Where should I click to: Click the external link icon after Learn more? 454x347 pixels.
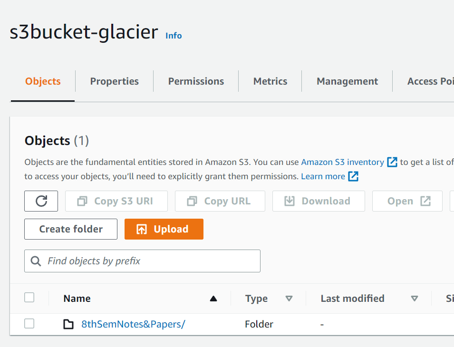(x=353, y=176)
